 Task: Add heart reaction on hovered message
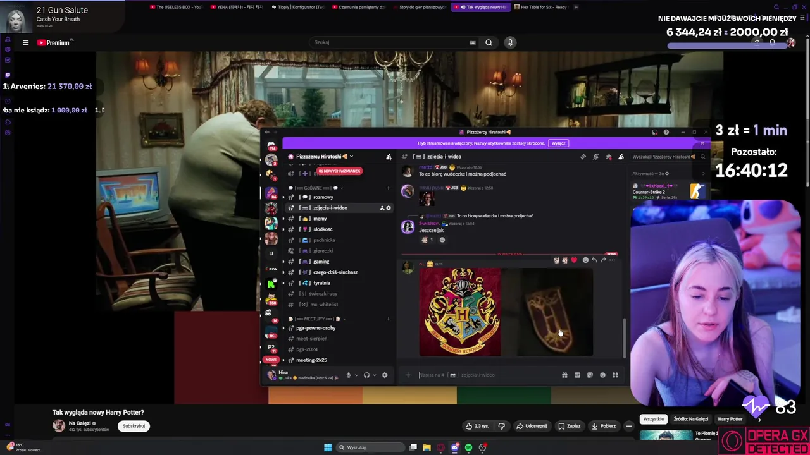(574, 260)
